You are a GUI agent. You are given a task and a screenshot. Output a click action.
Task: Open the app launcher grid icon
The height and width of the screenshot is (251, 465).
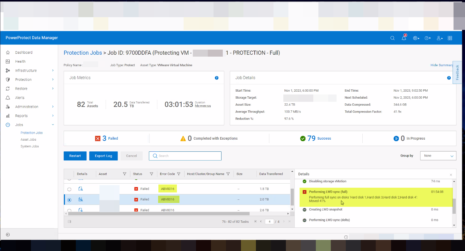click(x=450, y=38)
